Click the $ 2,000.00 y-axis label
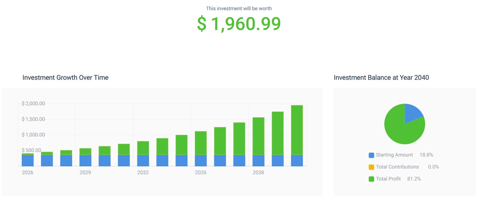This screenshot has height=200, width=479. coord(33,104)
